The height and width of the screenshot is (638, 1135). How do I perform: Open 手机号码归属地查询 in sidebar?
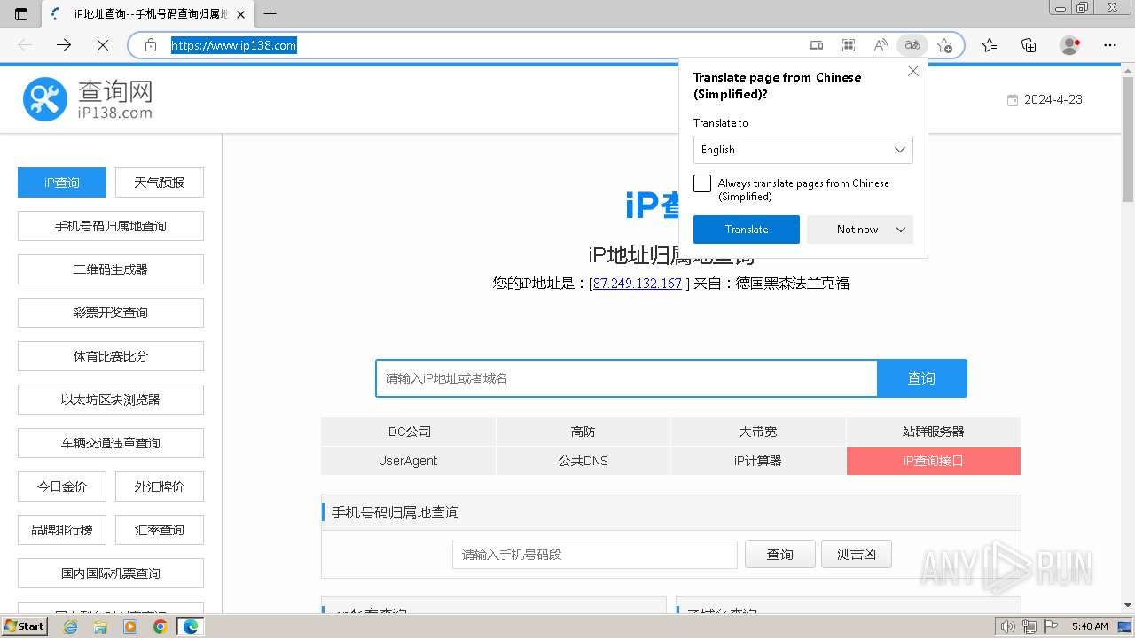tap(111, 226)
